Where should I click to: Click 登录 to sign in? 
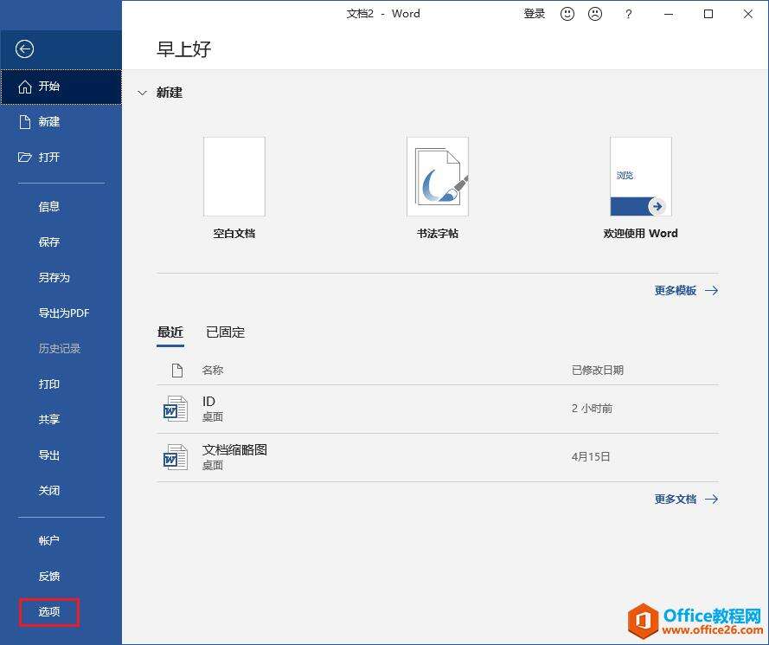tap(534, 14)
